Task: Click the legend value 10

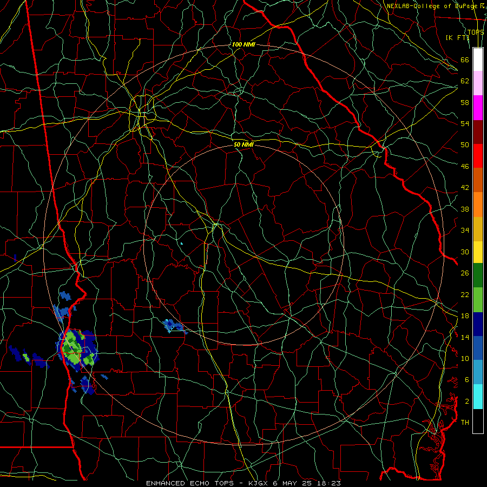Action: point(465,358)
